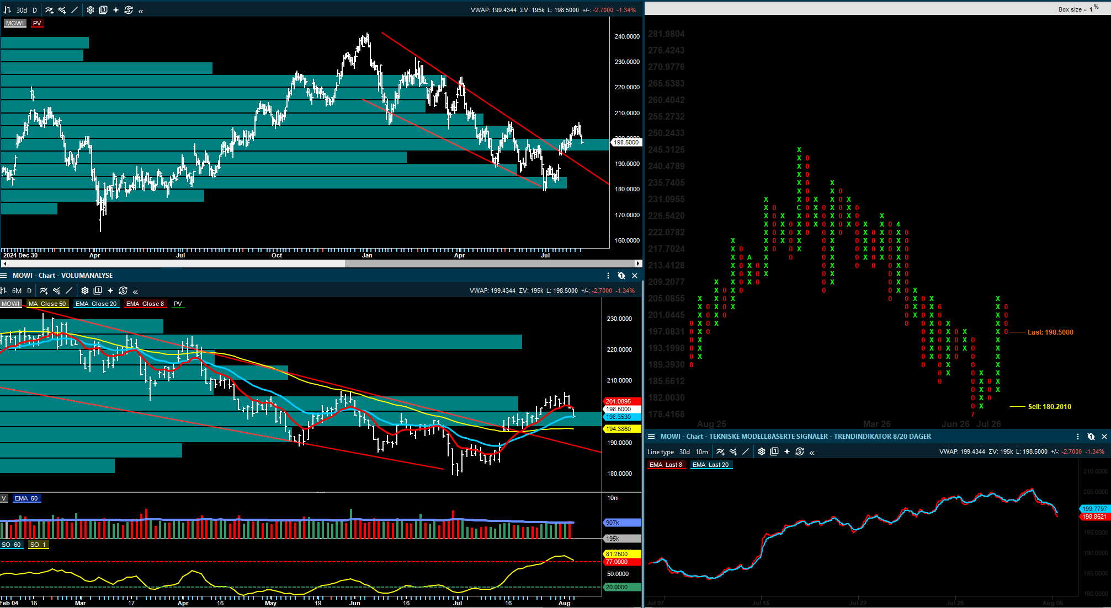Open three-dot options of TRENDINDIKATOR chart

(x=1078, y=437)
